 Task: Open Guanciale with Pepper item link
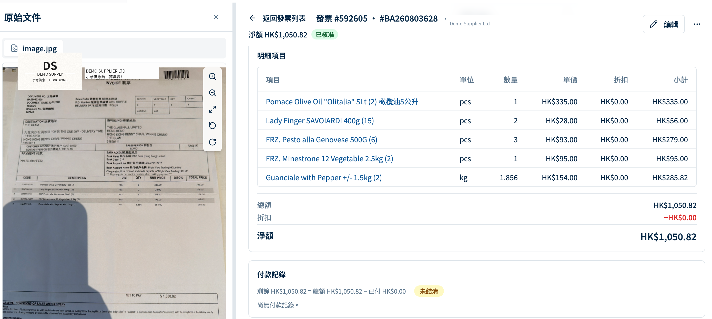coord(324,178)
